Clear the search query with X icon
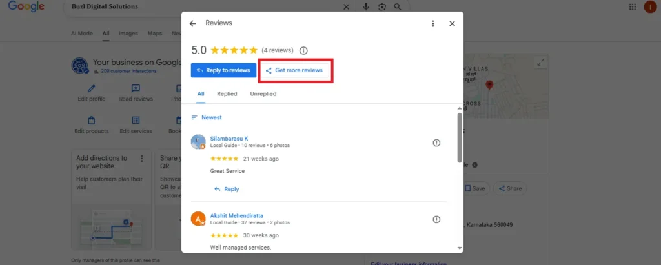The height and width of the screenshot is (265, 661). pos(346,6)
